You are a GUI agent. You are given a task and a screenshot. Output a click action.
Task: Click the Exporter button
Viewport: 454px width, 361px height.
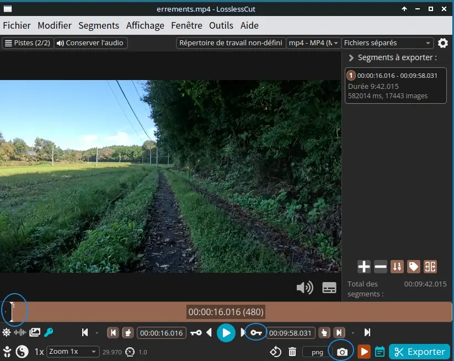tap(420, 352)
